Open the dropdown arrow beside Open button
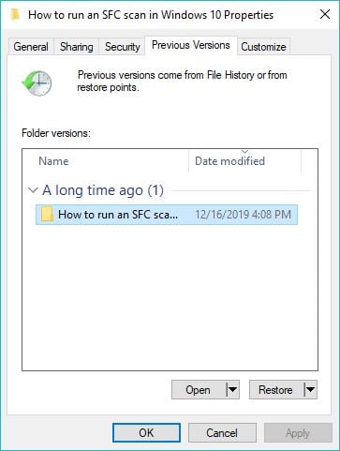This screenshot has width=340, height=451. pos(232,389)
